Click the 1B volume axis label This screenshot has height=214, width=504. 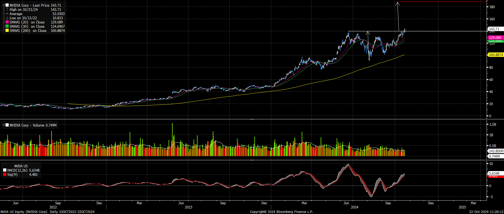coord(491,135)
